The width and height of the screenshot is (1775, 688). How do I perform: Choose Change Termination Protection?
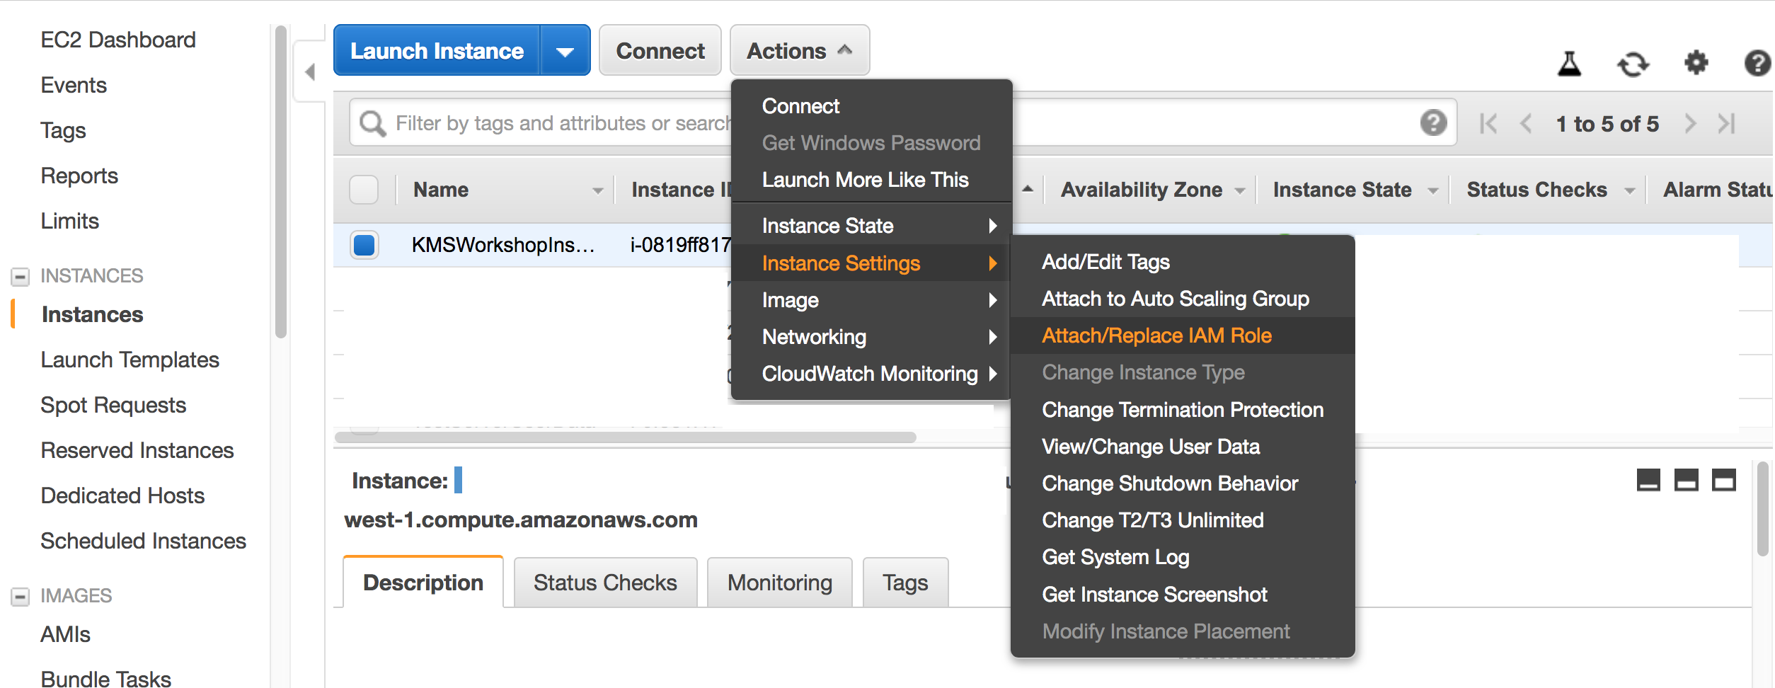pyautogui.click(x=1183, y=410)
